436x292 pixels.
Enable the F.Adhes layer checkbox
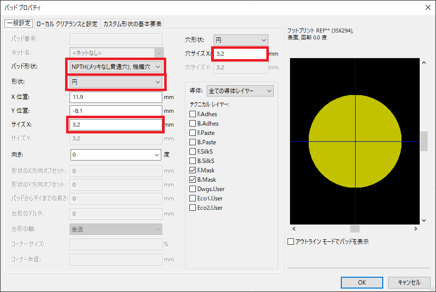click(x=192, y=114)
